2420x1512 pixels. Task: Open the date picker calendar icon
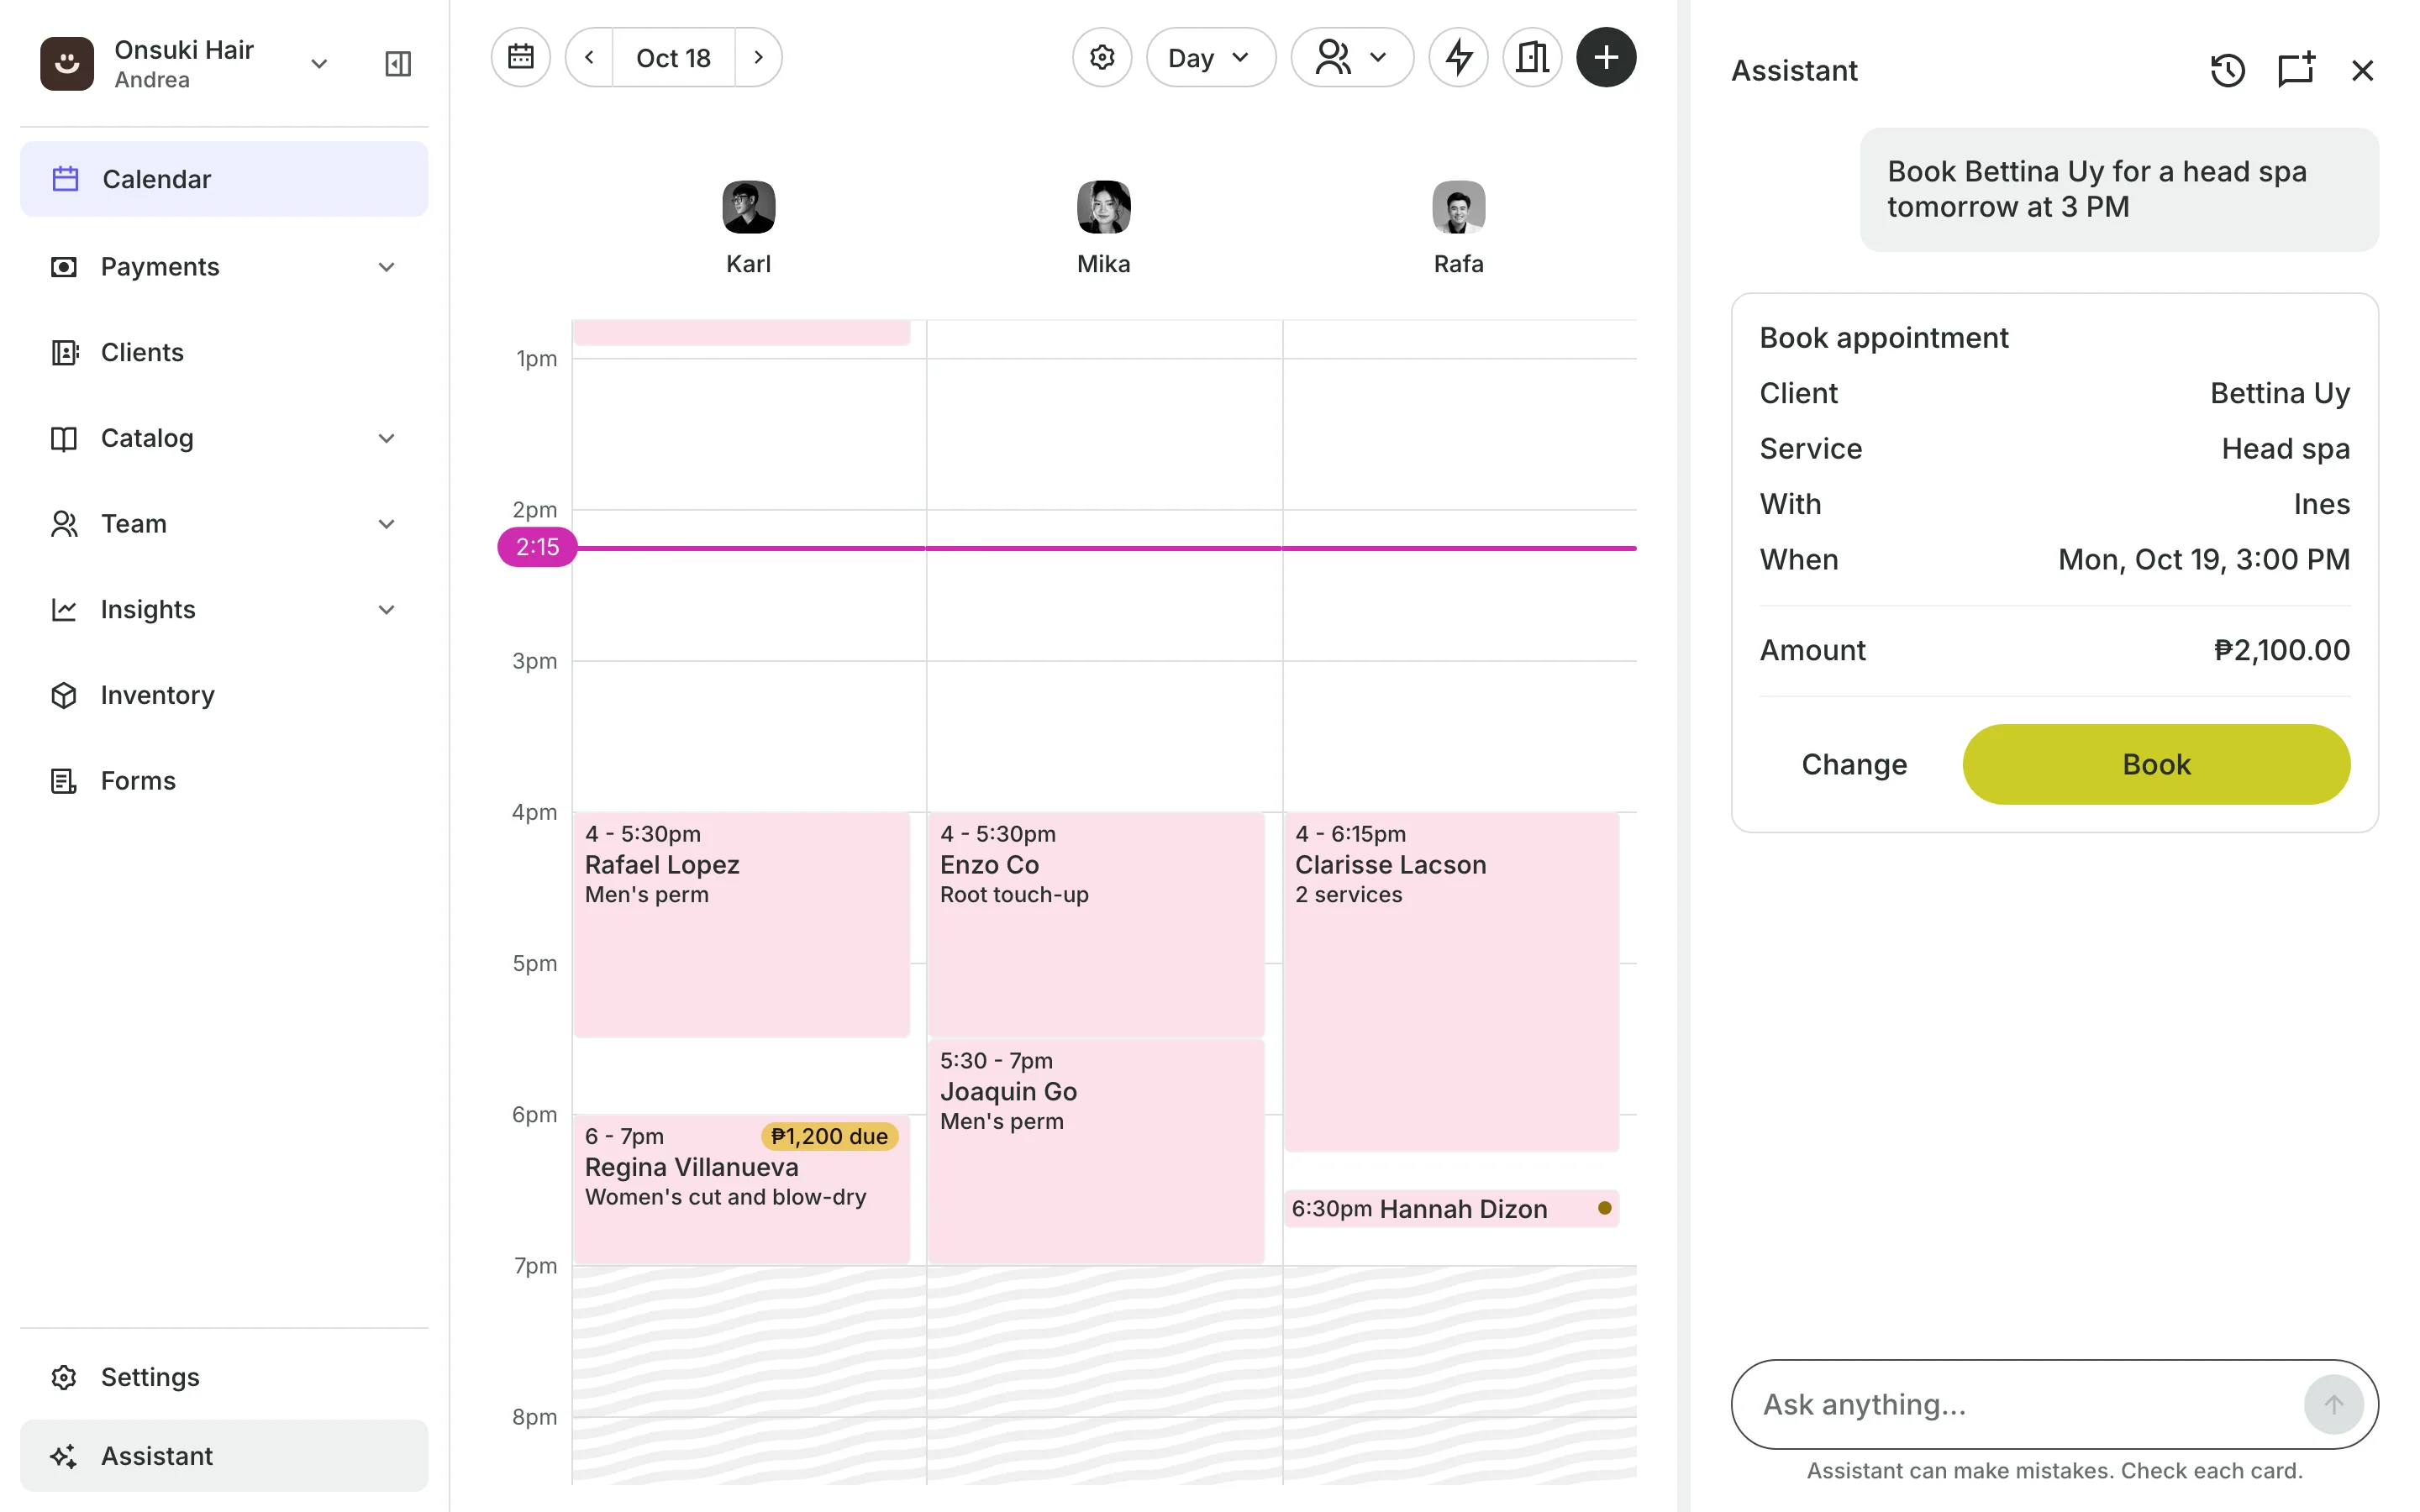point(520,57)
